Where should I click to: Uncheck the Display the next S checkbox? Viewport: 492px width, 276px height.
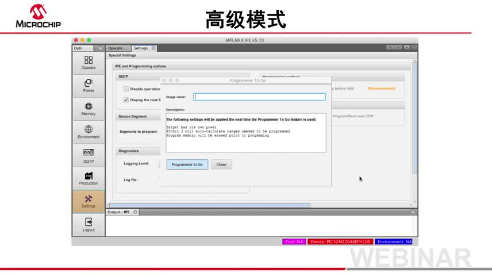pyautogui.click(x=126, y=99)
